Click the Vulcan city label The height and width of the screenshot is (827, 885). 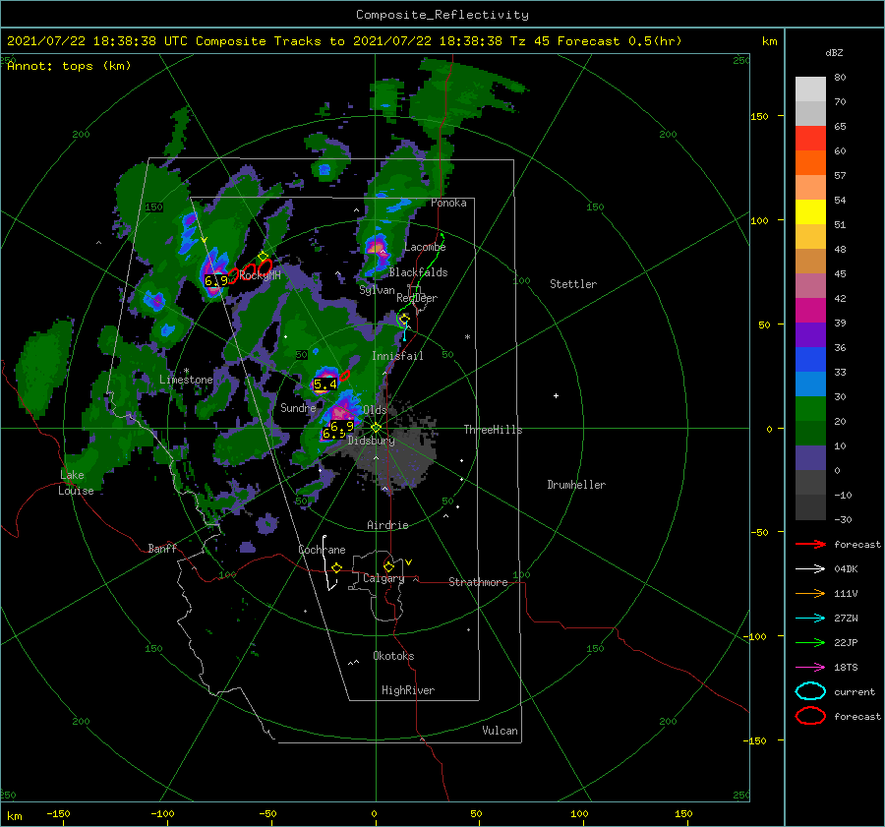500,731
